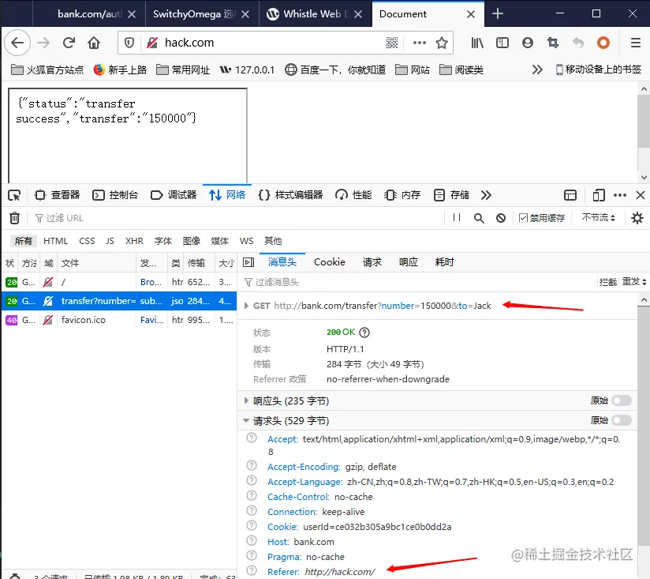Viewport: 650px width, 579px height.
Task: Open the 127.0.0.1 bookmark
Action: pyautogui.click(x=247, y=70)
